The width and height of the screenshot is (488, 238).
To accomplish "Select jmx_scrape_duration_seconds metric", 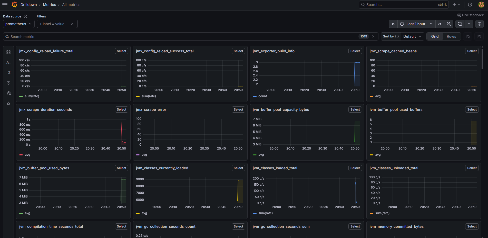I will point(121,110).
